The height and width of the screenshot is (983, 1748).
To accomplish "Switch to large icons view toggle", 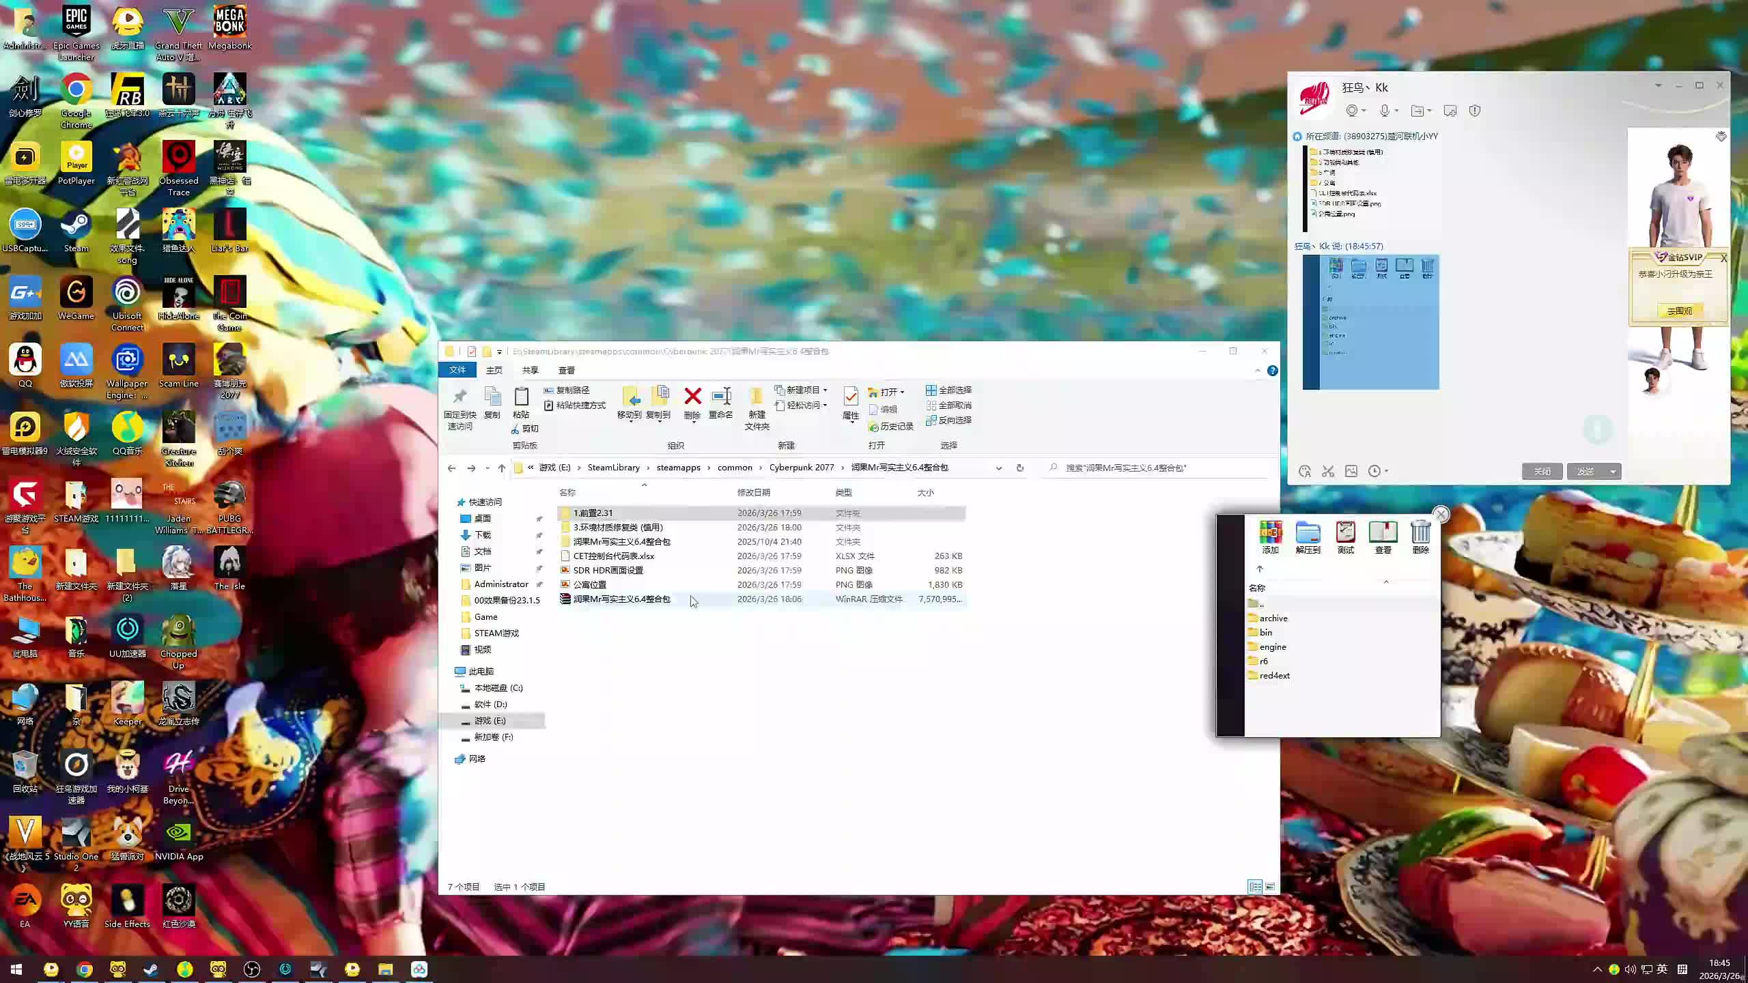I will click(x=1270, y=887).
